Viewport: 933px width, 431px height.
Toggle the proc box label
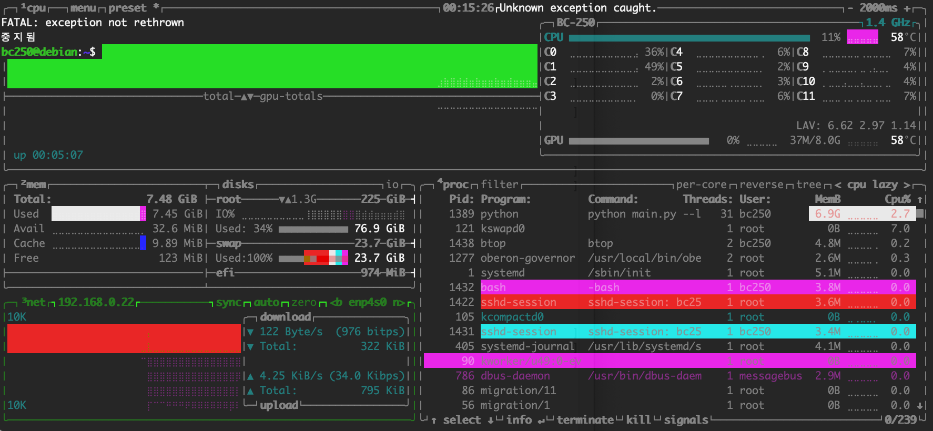tap(453, 184)
